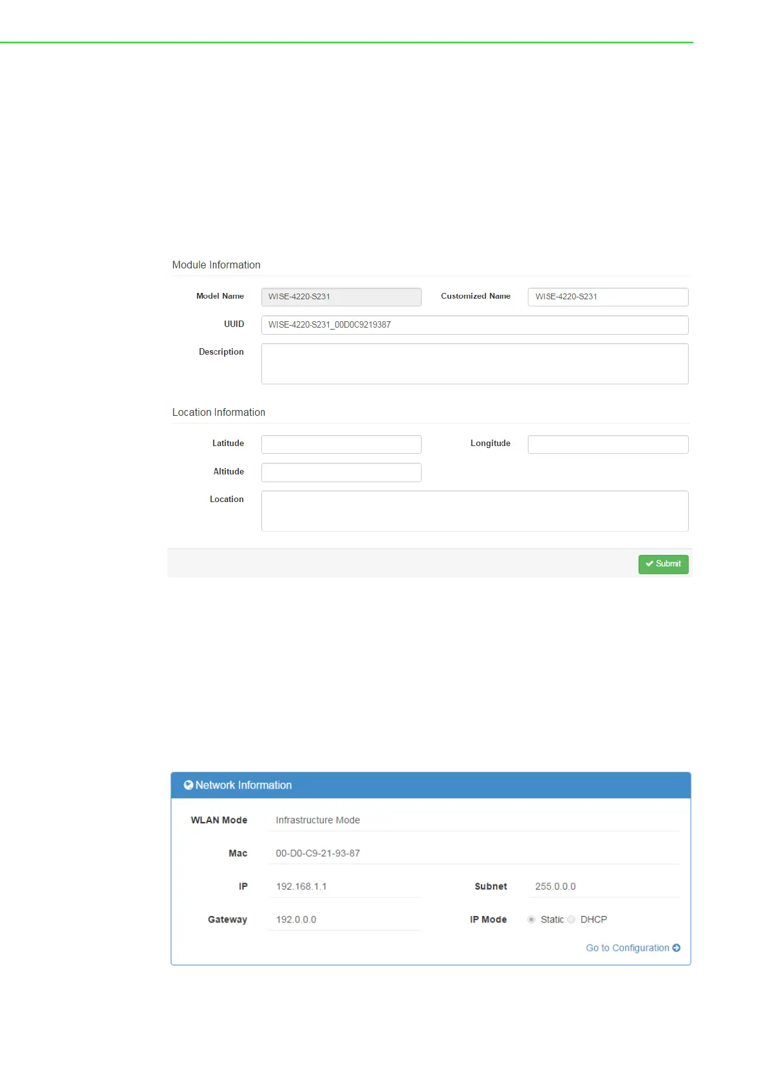This screenshot has width=766, height=1084.
Task: Click the globe icon beside Network Information
Action: click(189, 785)
